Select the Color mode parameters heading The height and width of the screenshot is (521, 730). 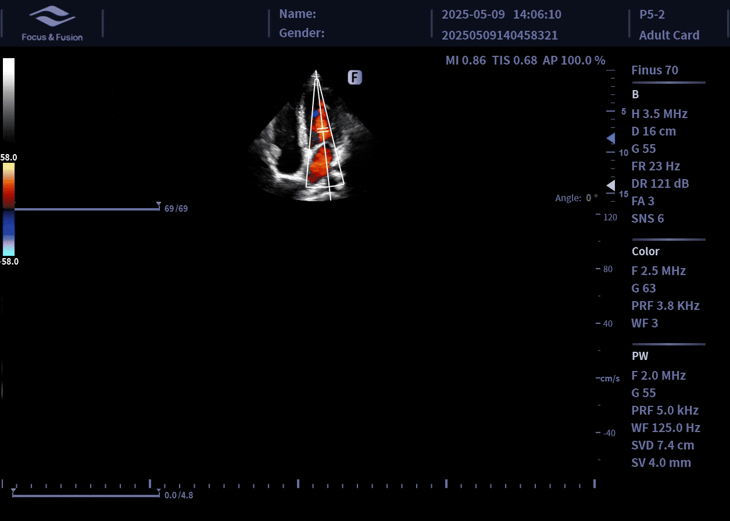(646, 251)
